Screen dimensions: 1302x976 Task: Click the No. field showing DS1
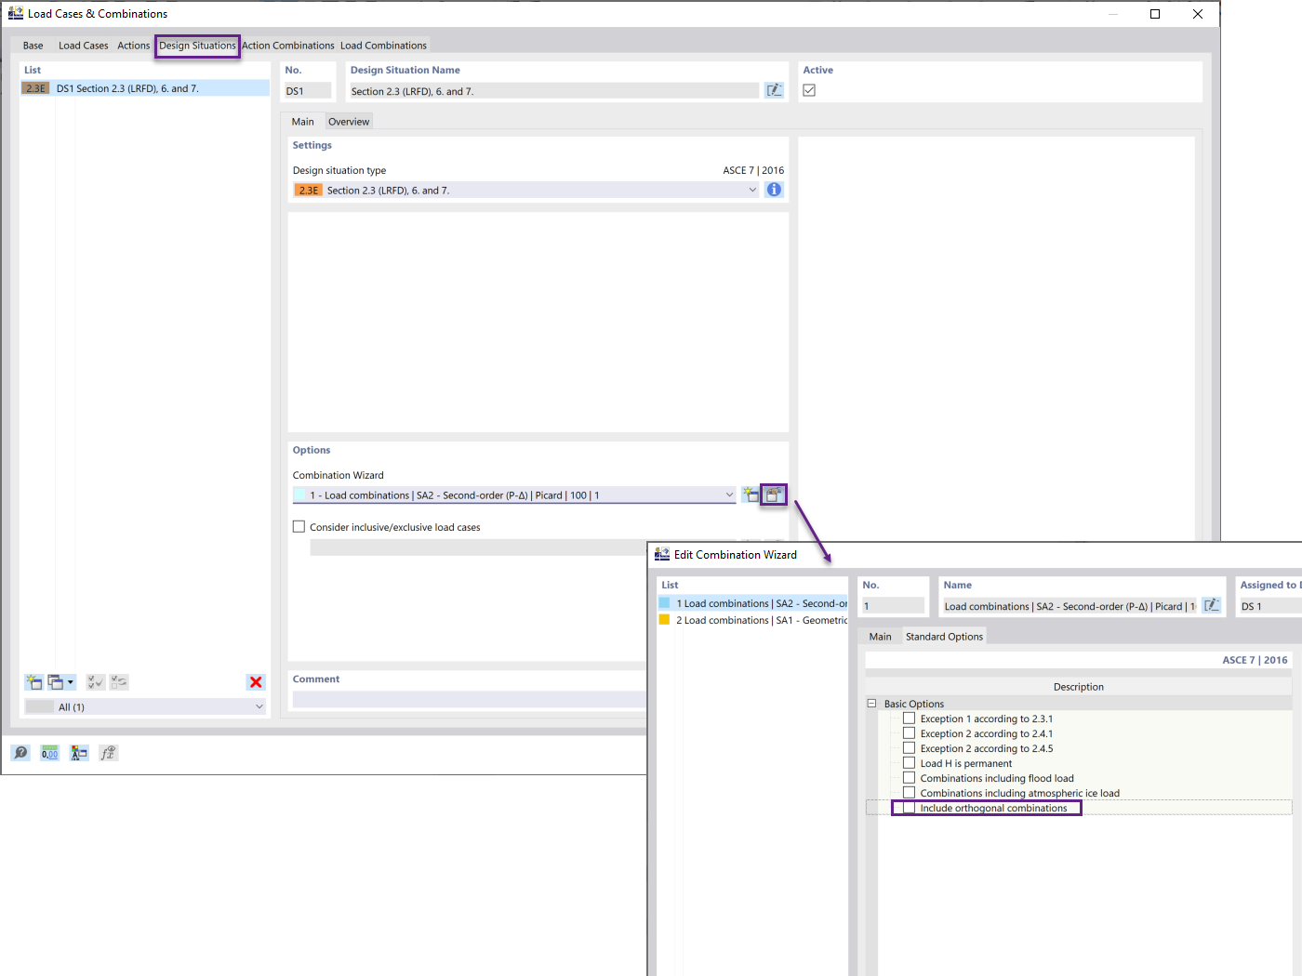[308, 91]
